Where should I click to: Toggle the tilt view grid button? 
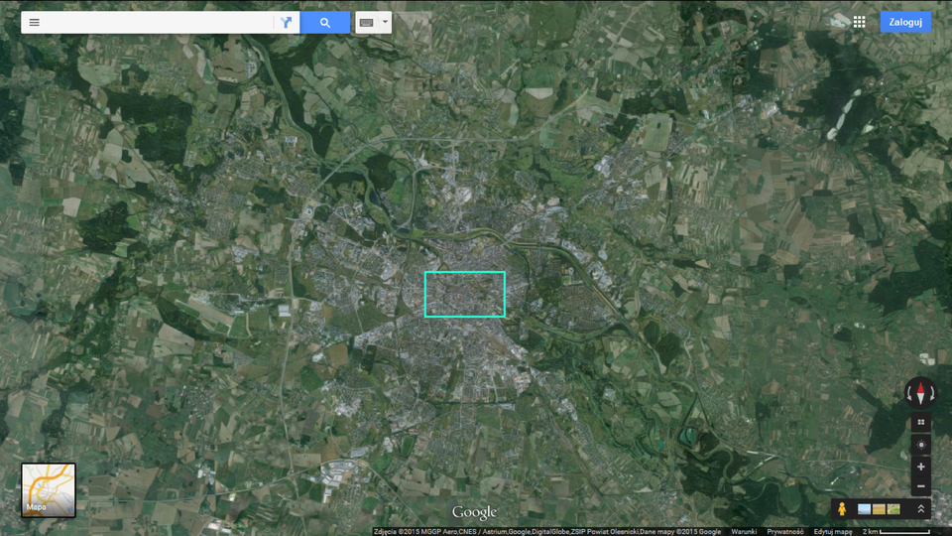(920, 422)
